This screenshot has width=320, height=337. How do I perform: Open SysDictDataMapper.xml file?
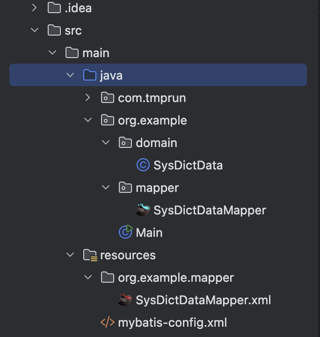tap(203, 300)
